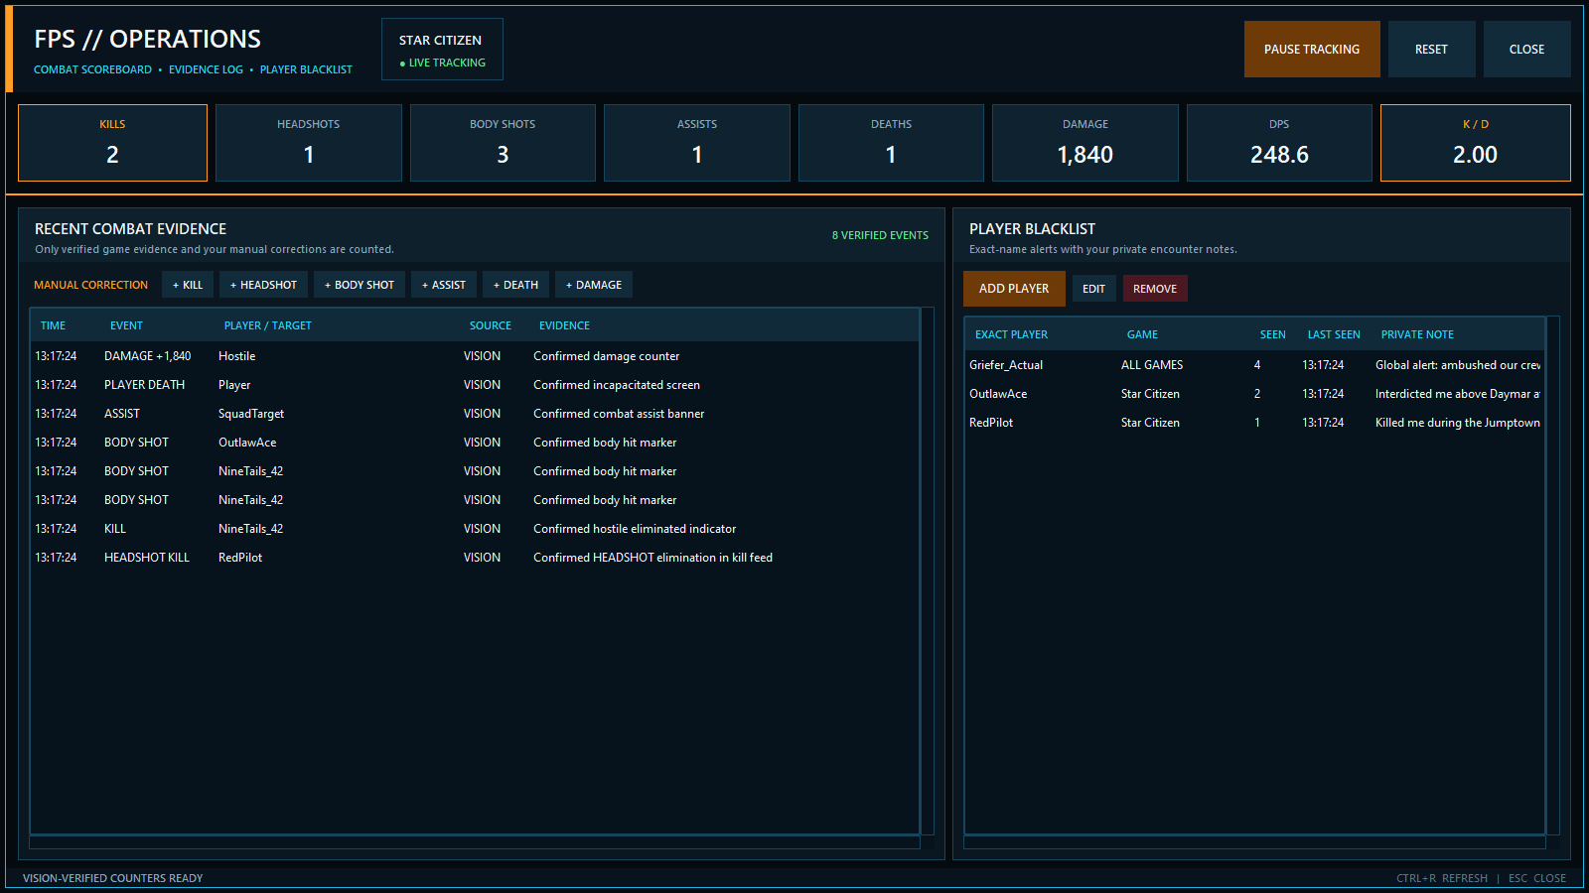Add a manual Headshot correction

coord(263,285)
